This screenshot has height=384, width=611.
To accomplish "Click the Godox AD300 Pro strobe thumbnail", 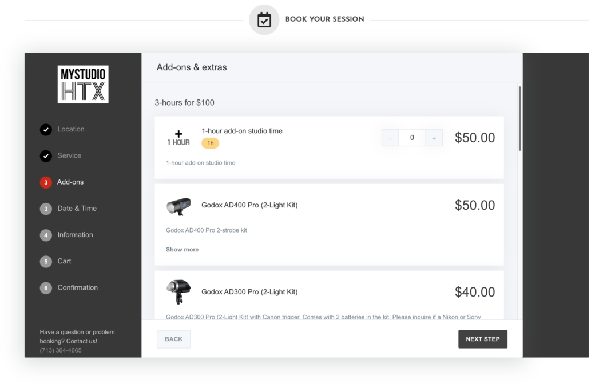I will [178, 292].
